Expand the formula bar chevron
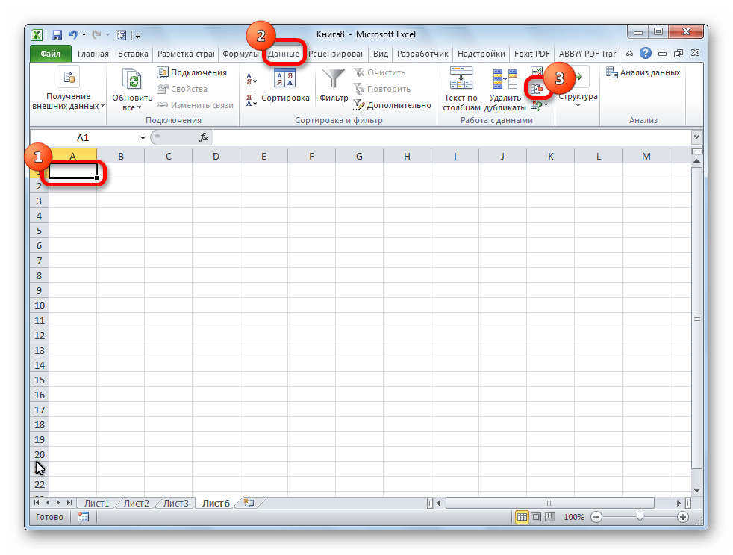The height and width of the screenshot is (555, 733). (x=697, y=137)
